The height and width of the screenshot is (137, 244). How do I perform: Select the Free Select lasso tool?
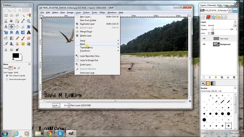pos(17,15)
